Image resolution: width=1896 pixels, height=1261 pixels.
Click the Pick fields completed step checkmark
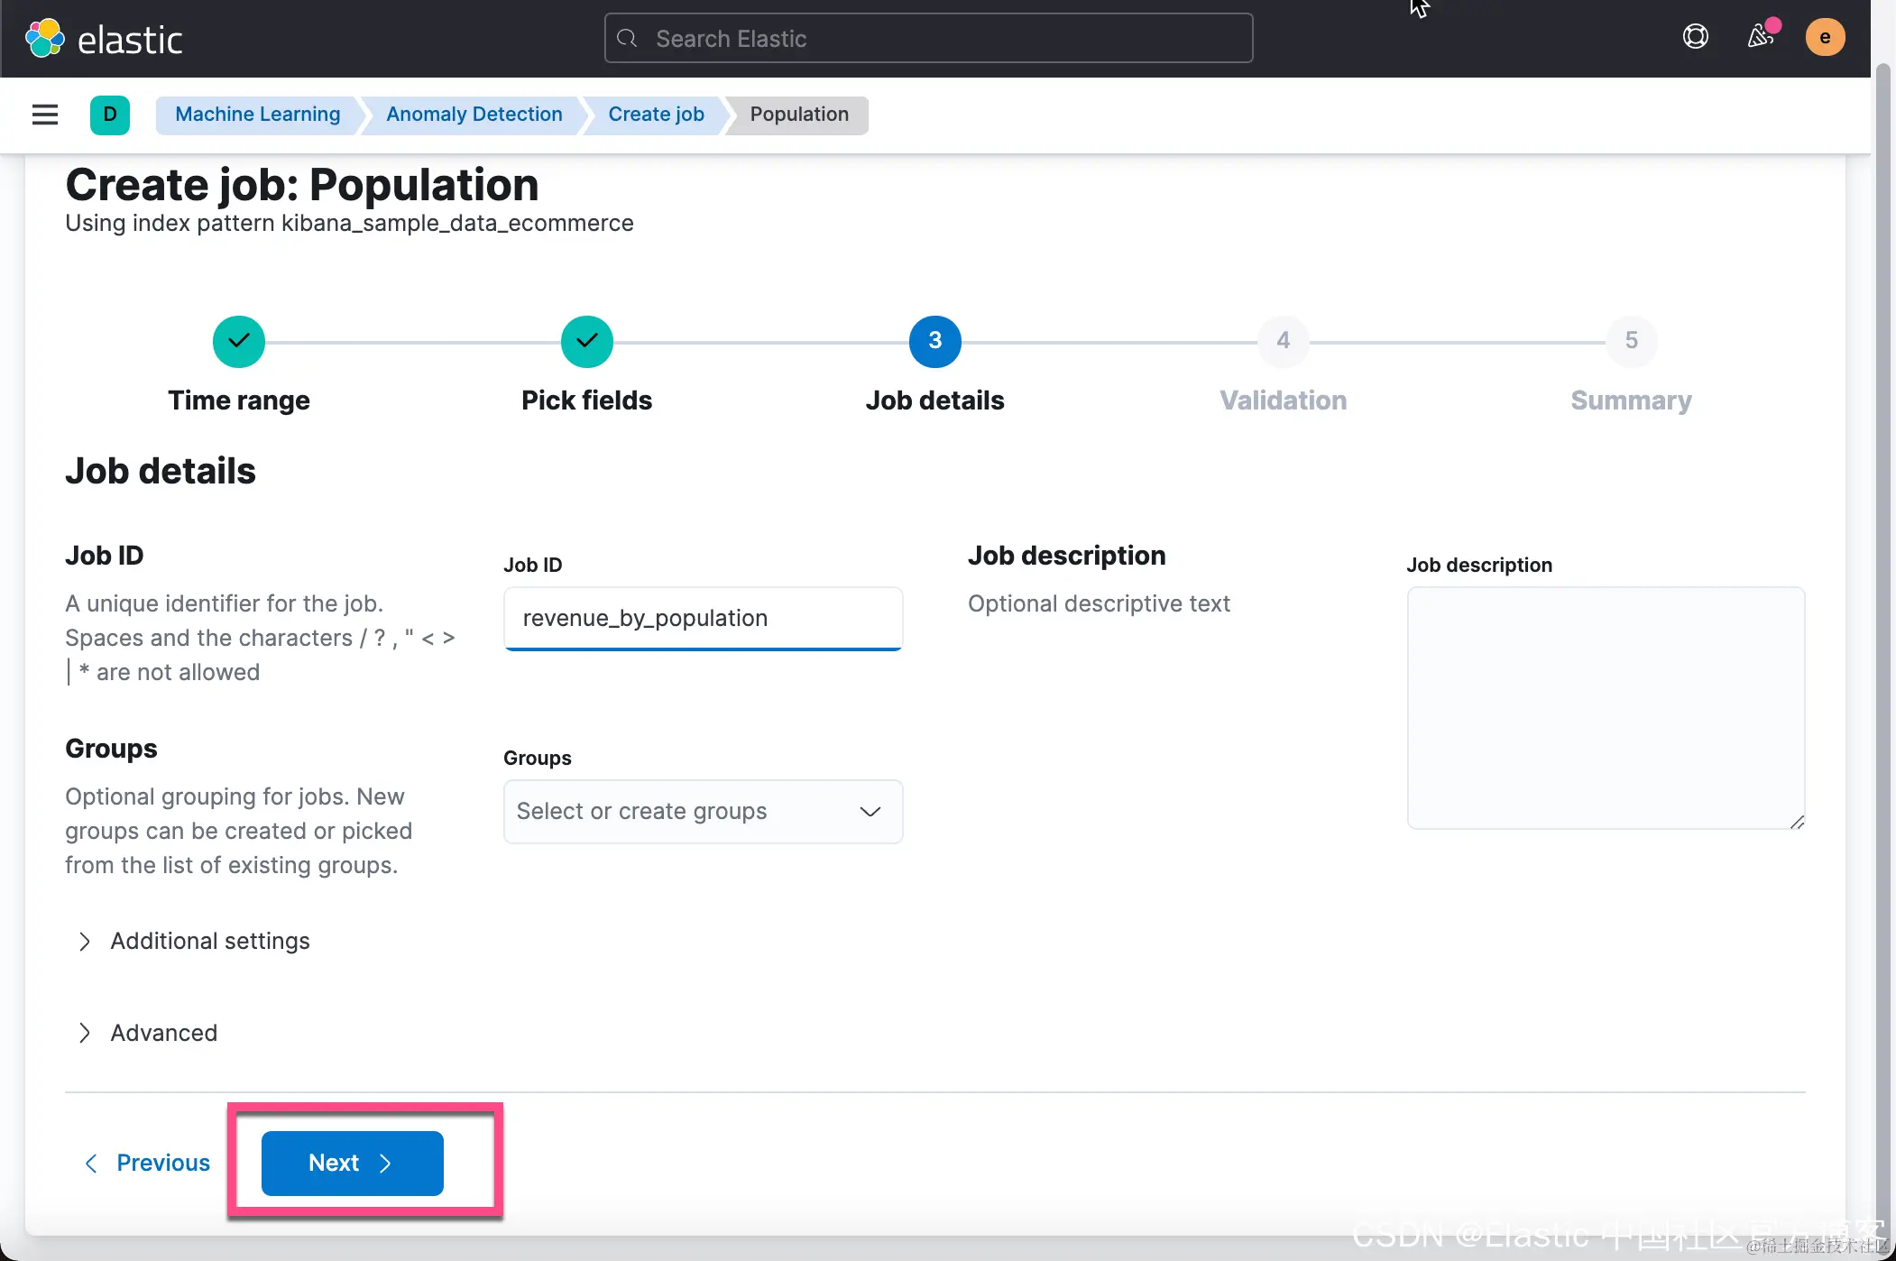pos(587,342)
